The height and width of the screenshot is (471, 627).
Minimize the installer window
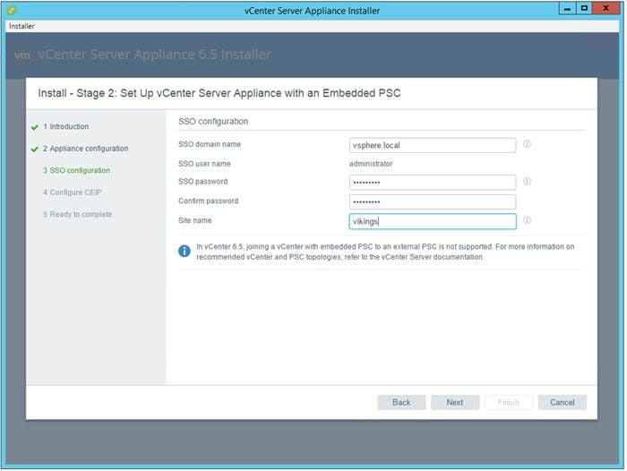[x=567, y=8]
